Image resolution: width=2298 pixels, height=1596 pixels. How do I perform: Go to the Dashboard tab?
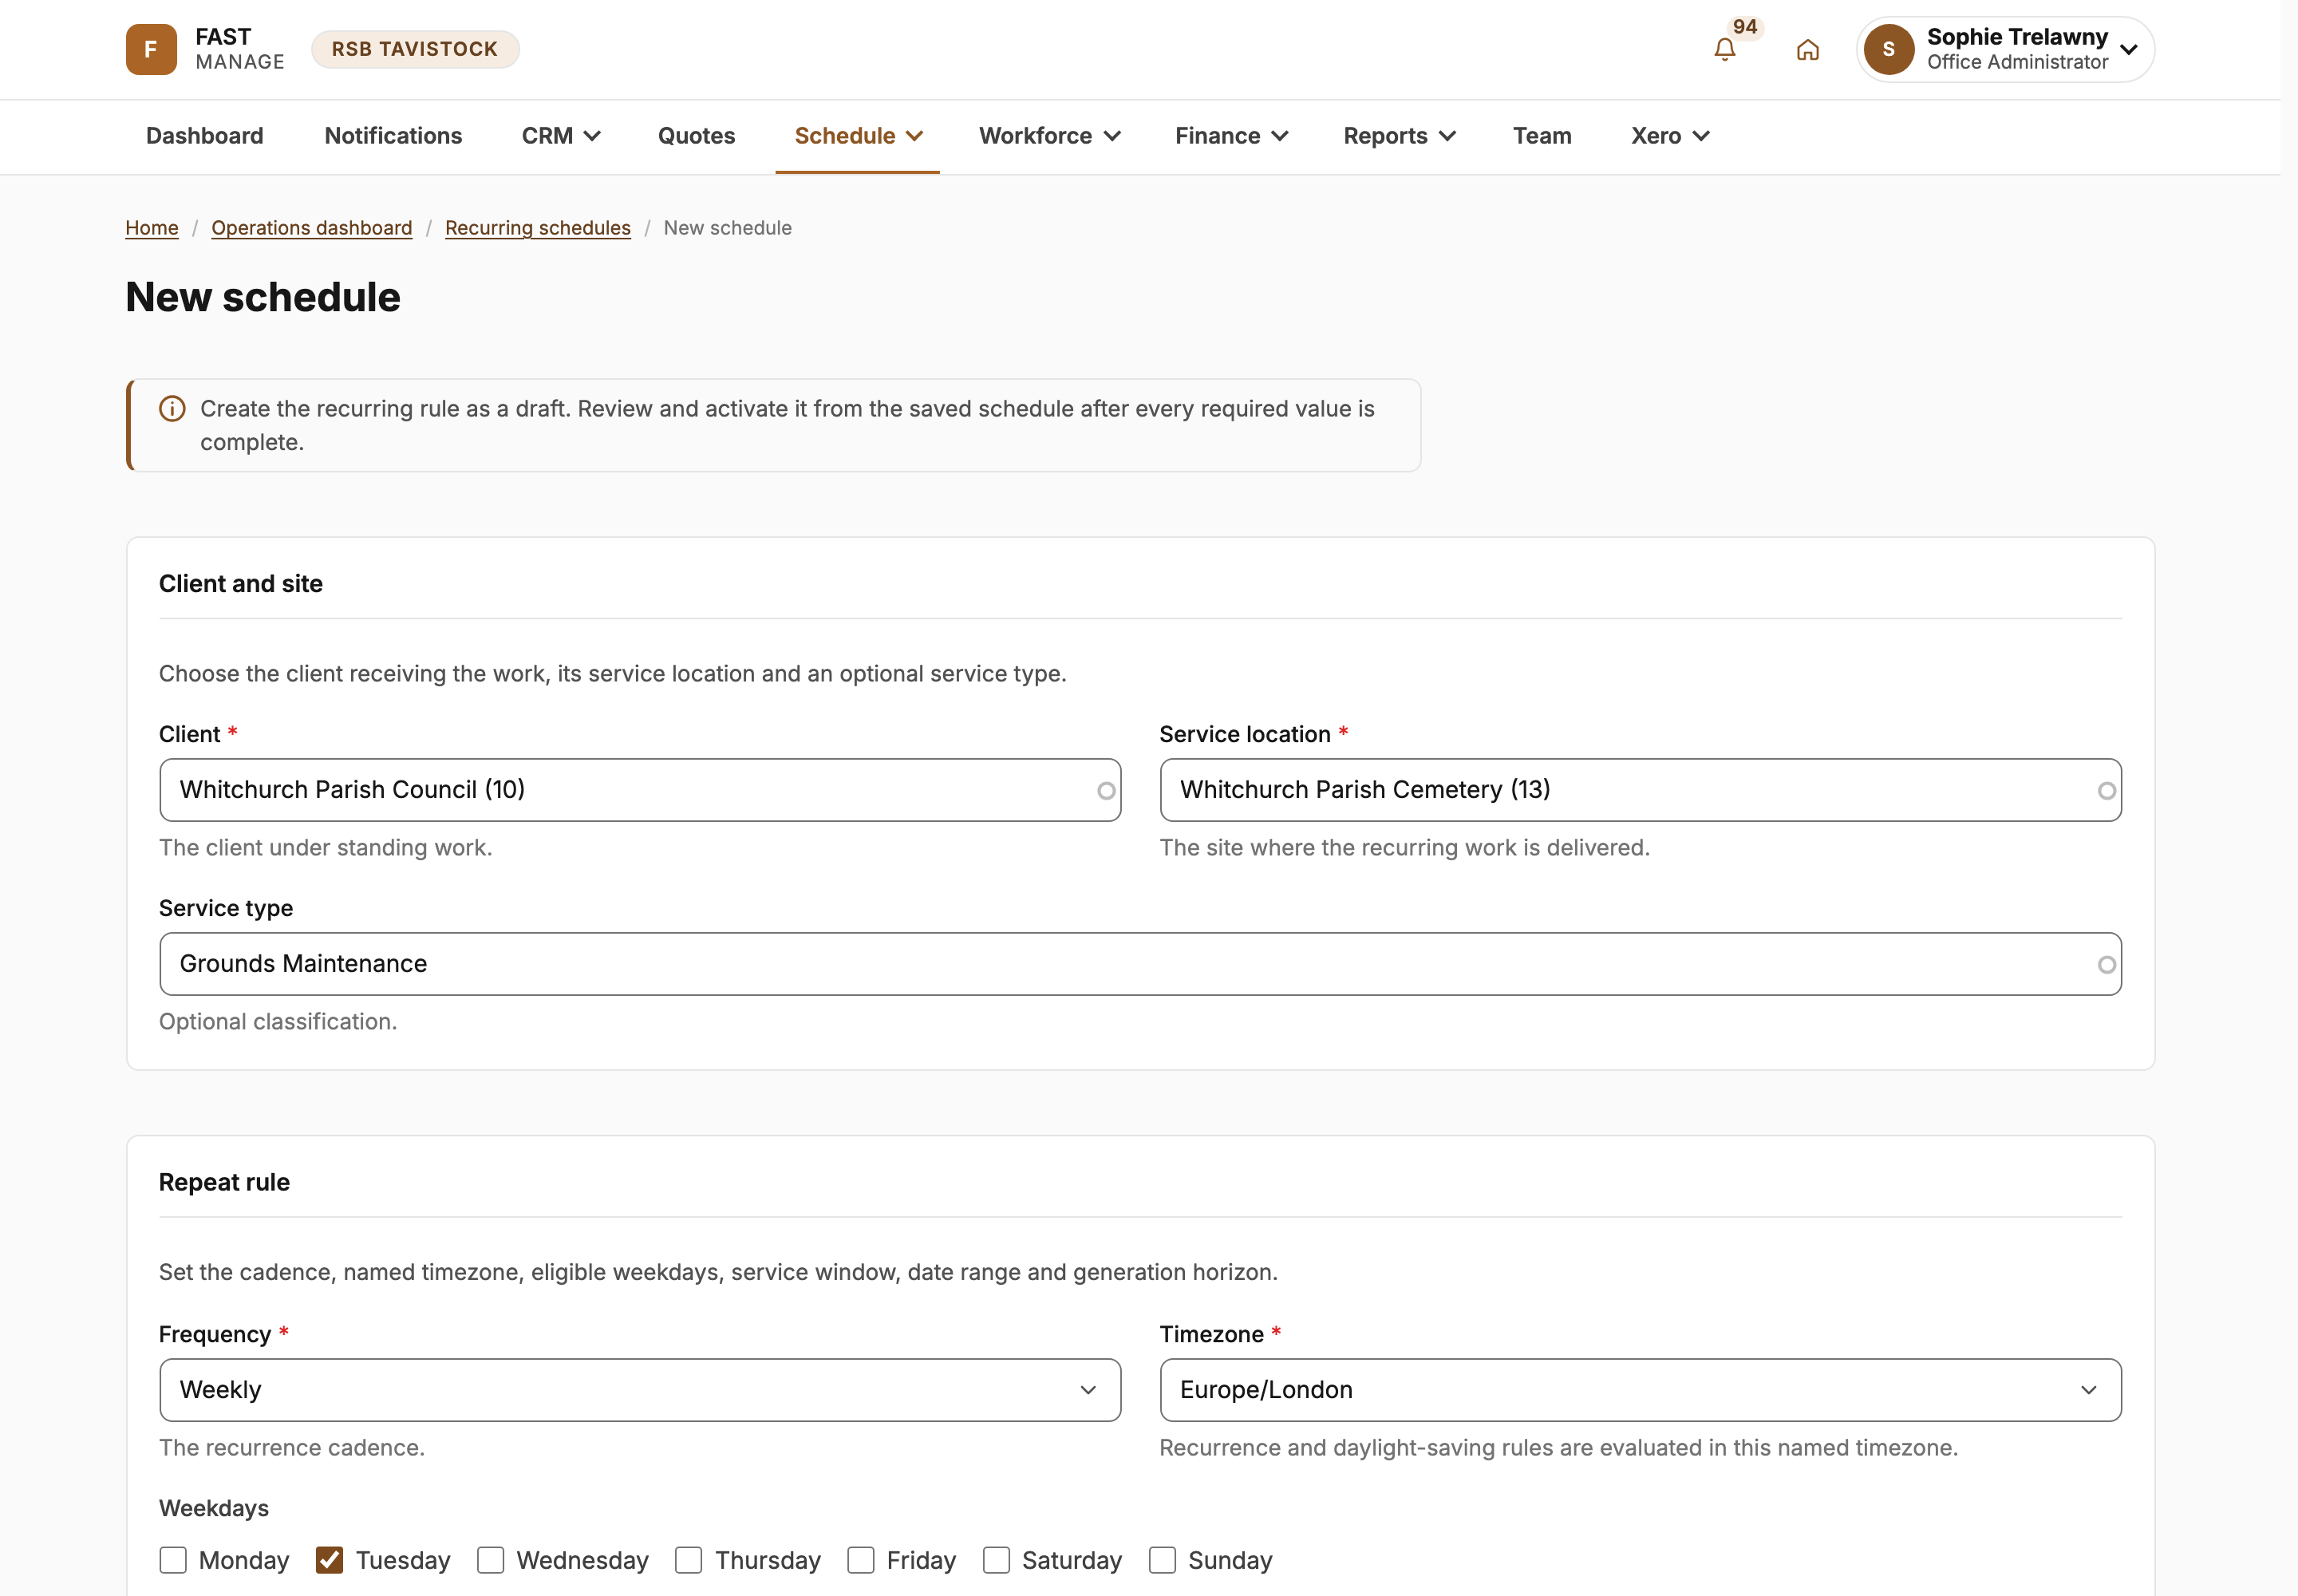[x=205, y=136]
